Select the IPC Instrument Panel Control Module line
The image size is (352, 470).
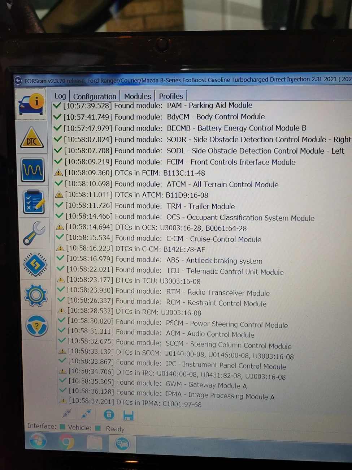click(x=173, y=364)
